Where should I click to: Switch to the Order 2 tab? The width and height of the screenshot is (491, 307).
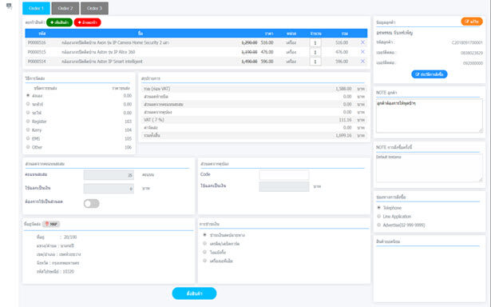tap(65, 8)
